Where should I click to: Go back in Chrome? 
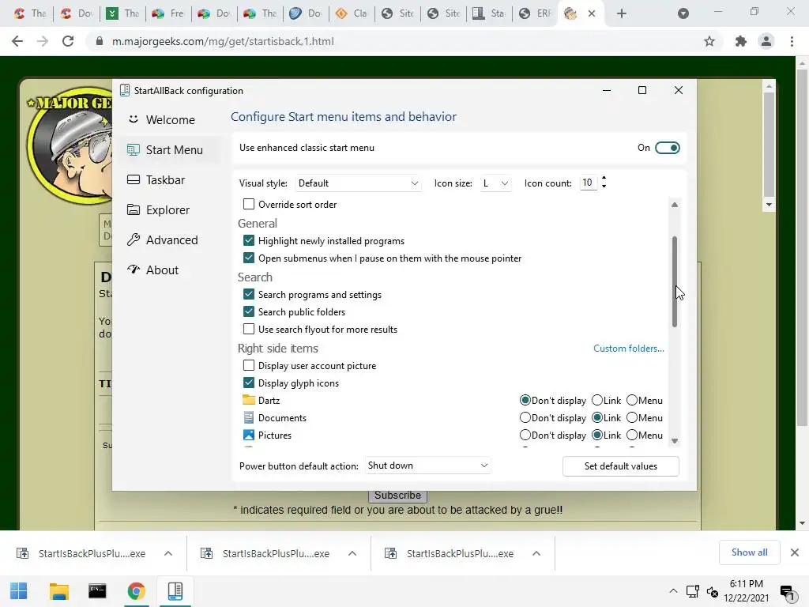click(17, 41)
